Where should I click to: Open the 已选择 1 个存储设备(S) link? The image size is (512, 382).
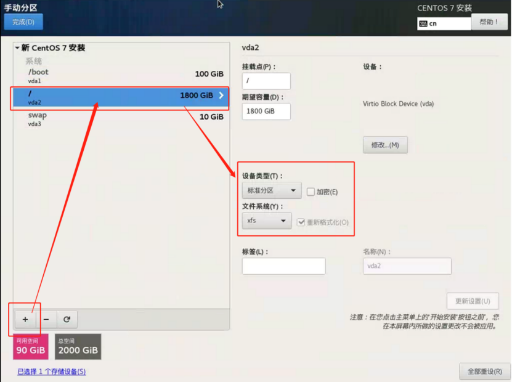coord(52,372)
